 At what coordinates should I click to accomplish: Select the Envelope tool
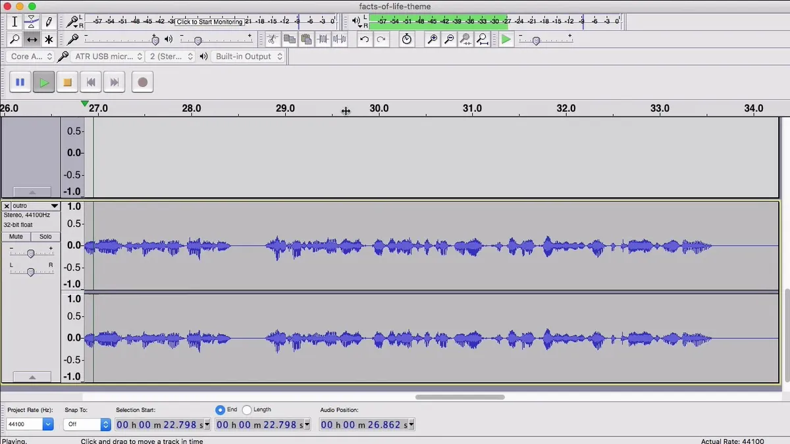pos(32,22)
